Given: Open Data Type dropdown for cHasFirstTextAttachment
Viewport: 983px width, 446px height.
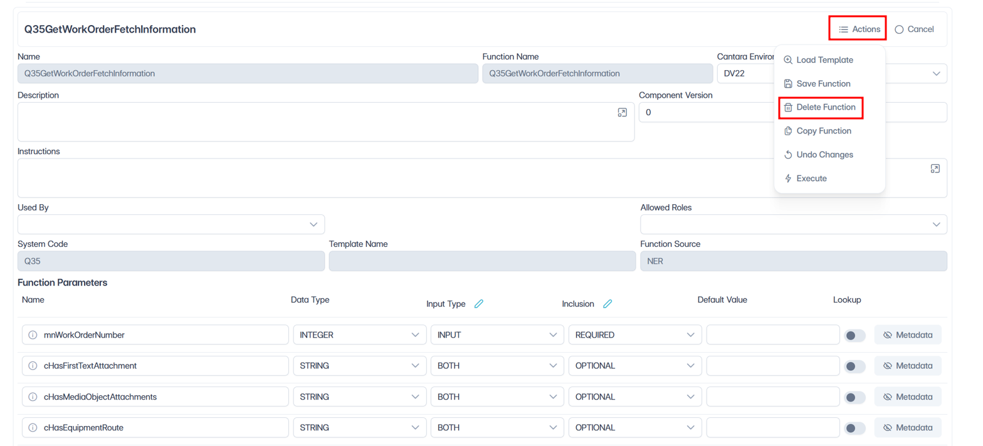Looking at the screenshot, I should click(359, 366).
